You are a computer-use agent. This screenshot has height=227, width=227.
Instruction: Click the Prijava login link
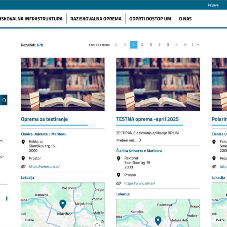[213, 5]
